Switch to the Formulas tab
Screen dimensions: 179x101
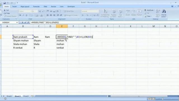(36, 6)
